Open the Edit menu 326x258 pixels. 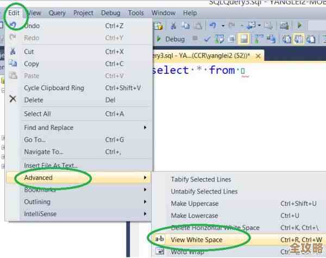(x=14, y=13)
